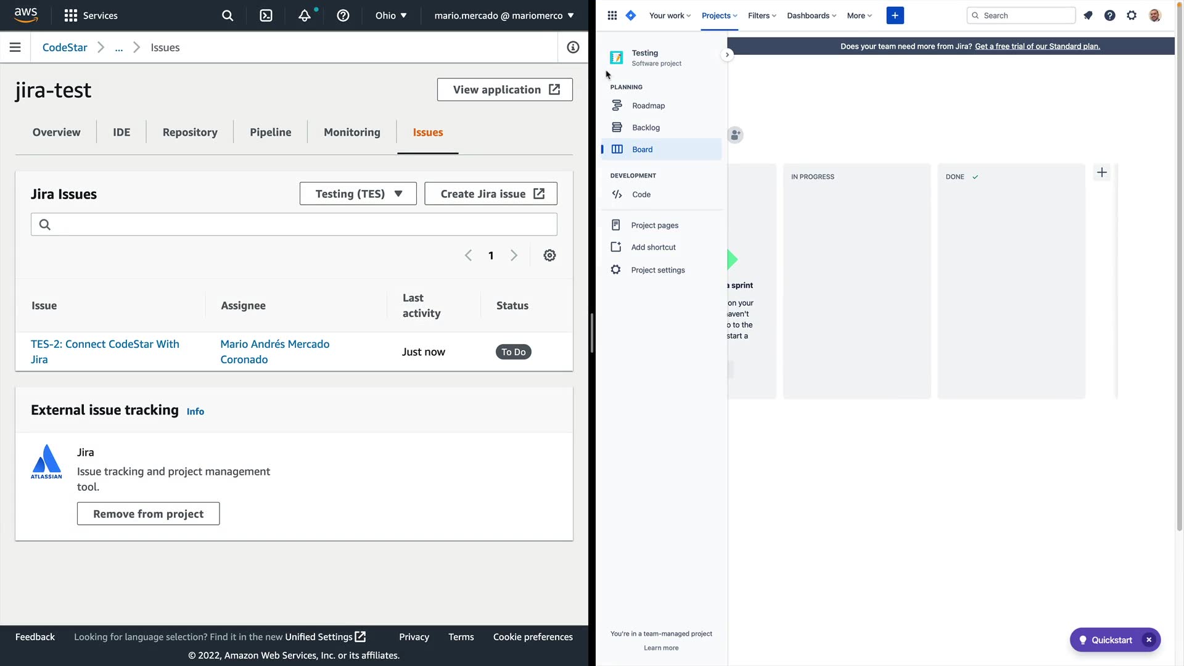This screenshot has width=1184, height=666.
Task: Open the Testing (TES) project dropdown
Action: (x=358, y=194)
